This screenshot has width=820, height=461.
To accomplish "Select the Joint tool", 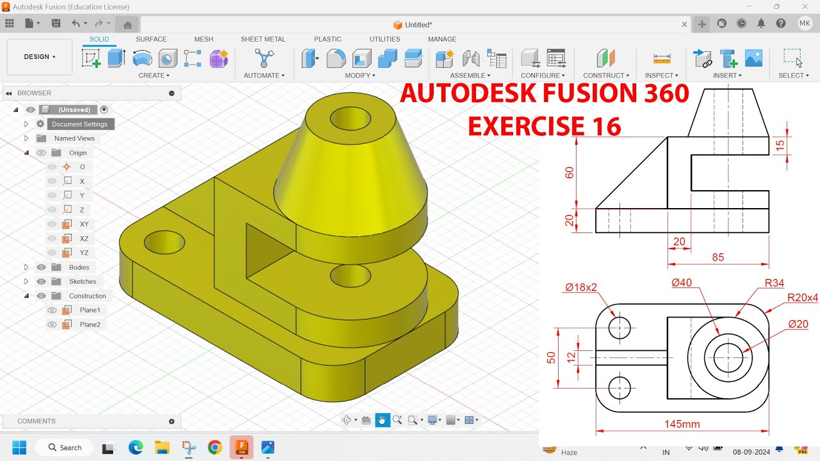I will coord(471,58).
